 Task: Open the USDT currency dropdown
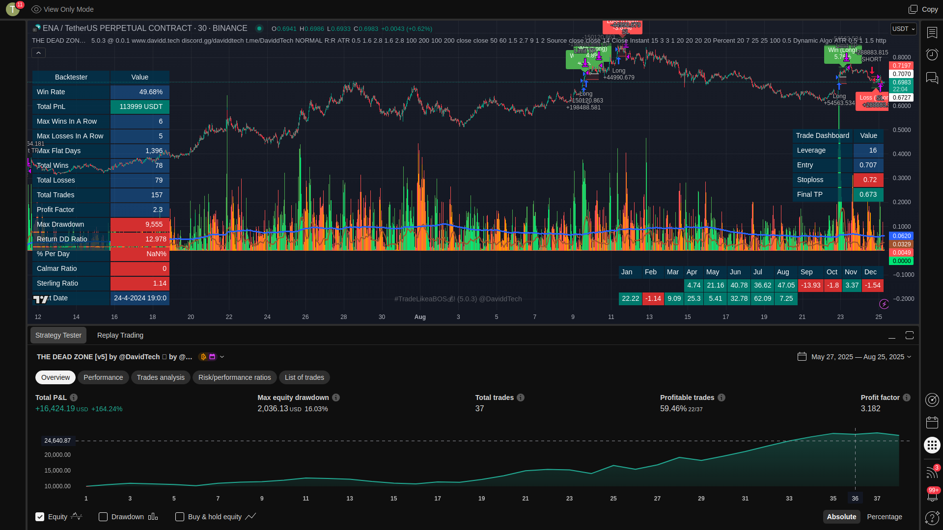click(903, 29)
